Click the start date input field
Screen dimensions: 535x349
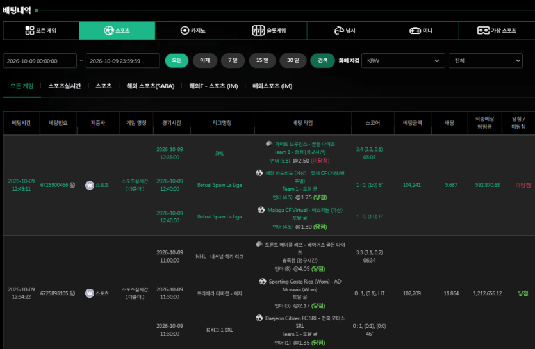pyautogui.click(x=40, y=61)
